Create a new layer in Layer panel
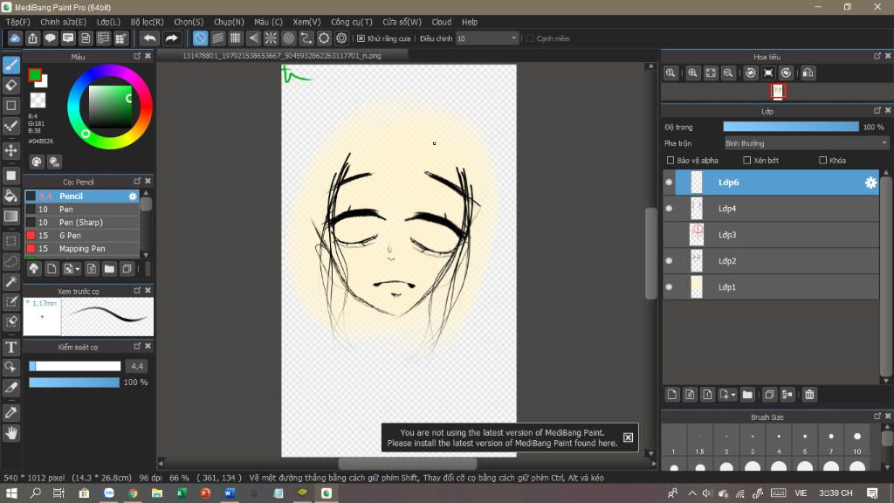This screenshot has width=894, height=503. pyautogui.click(x=672, y=395)
